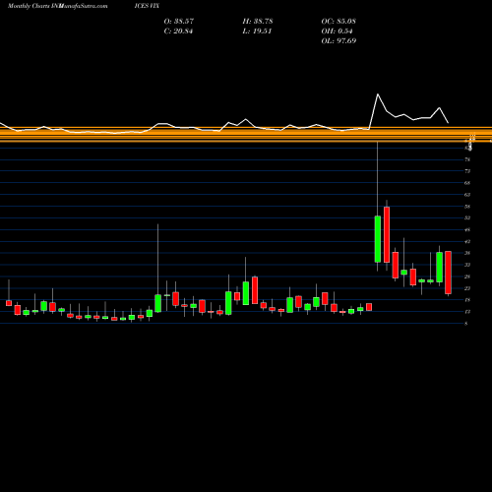Click the 'C: 20.84' close value
The width and height of the screenshot is (492, 492).
tap(178, 31)
